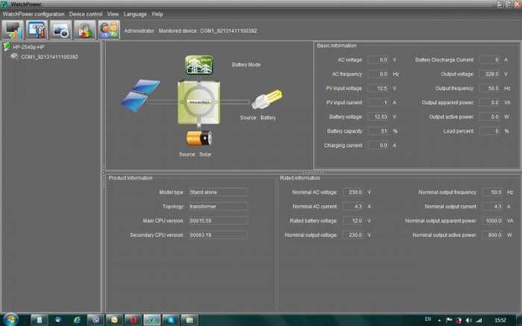The width and height of the screenshot is (522, 326).
Task: Click the AC voltage value field
Action: (378, 60)
